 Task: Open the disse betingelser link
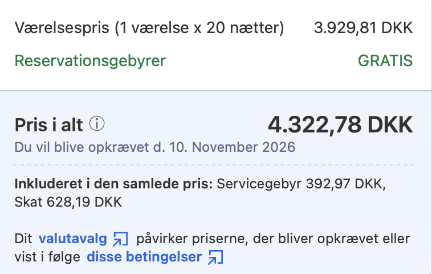click(144, 257)
